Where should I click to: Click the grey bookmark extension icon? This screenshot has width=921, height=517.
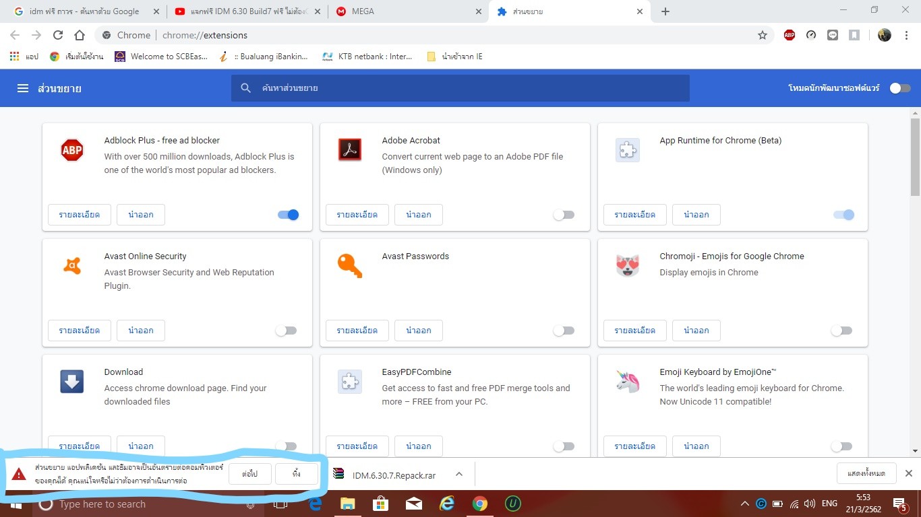point(854,35)
